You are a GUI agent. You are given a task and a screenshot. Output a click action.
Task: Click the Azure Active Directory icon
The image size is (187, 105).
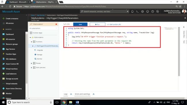[x=3, y=89]
